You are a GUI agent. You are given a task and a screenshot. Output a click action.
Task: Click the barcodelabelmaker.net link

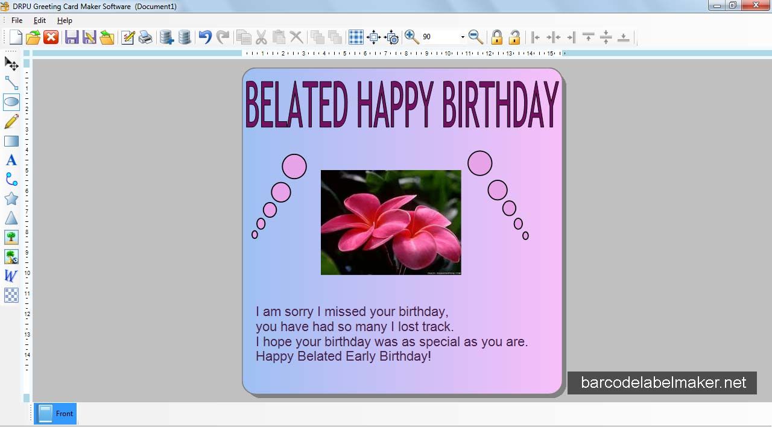663,383
